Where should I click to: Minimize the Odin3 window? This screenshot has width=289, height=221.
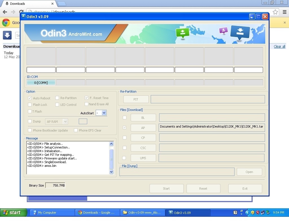[252, 17]
